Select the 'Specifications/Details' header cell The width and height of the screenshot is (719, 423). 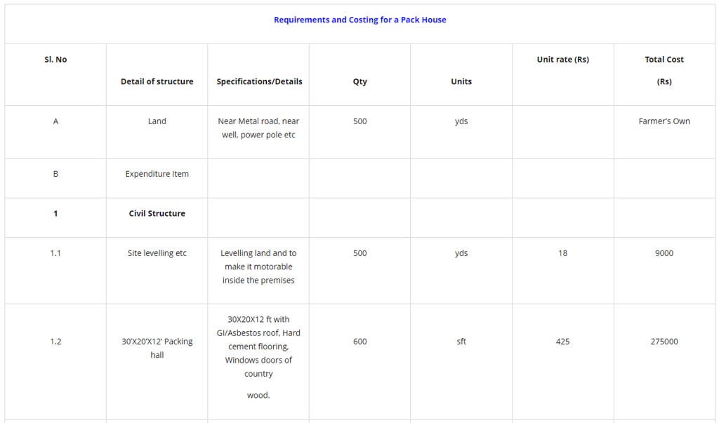click(259, 81)
